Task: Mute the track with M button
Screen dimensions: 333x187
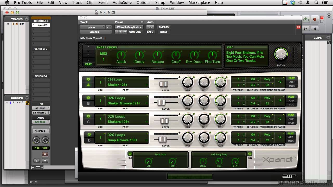Action: point(45,161)
